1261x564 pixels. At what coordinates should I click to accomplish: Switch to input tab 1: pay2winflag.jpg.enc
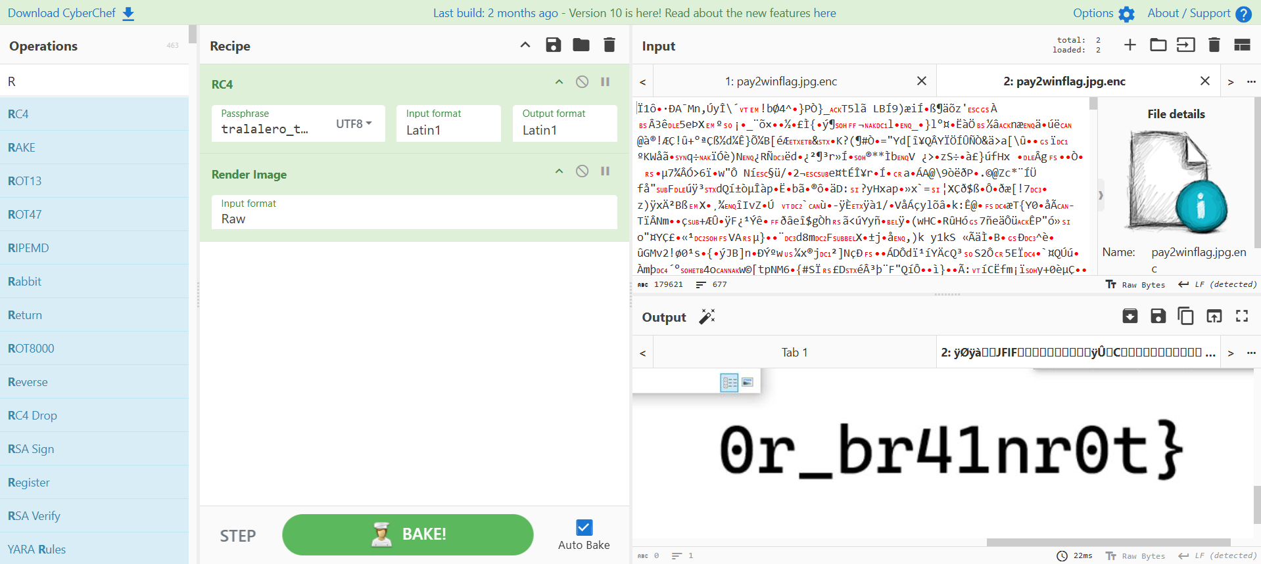[x=781, y=81]
